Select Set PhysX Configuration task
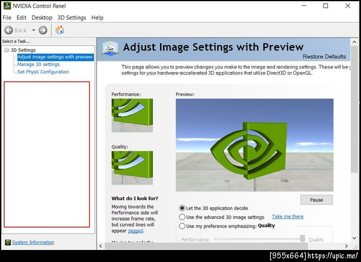 point(43,72)
